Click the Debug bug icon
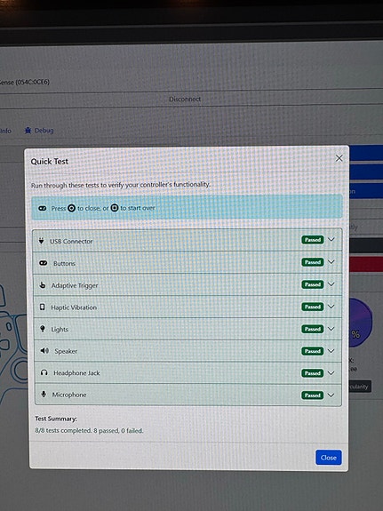The height and width of the screenshot is (511, 383). point(28,131)
